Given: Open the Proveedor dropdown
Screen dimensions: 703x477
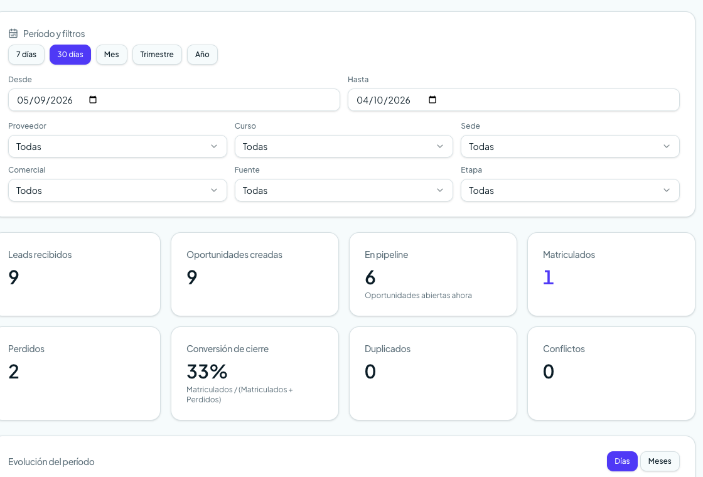Looking at the screenshot, I should [x=117, y=147].
